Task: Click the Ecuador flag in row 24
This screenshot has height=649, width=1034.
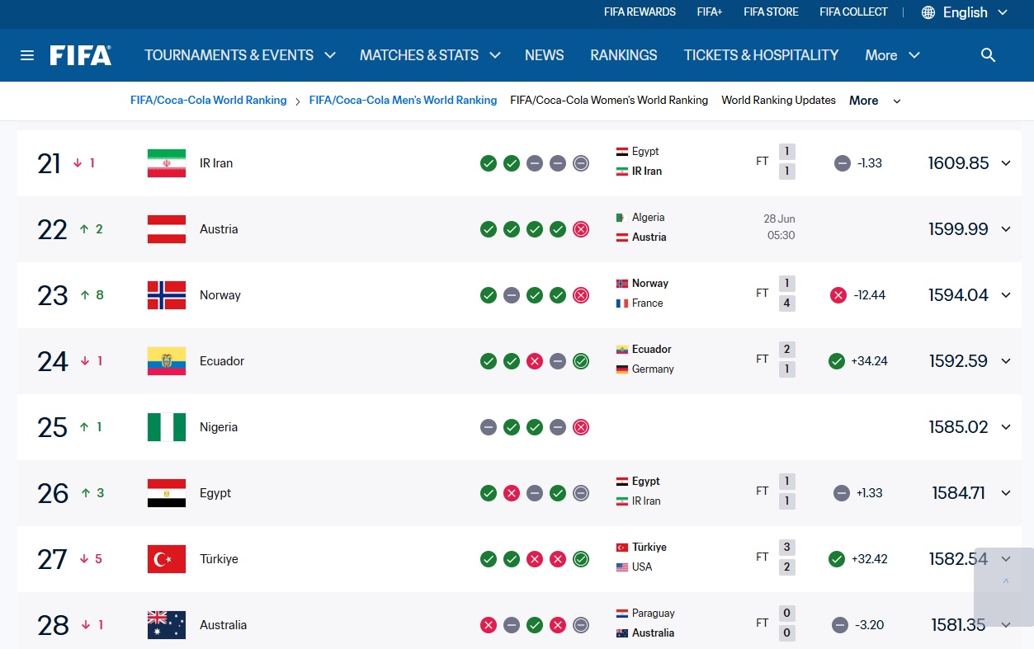Action: (167, 361)
